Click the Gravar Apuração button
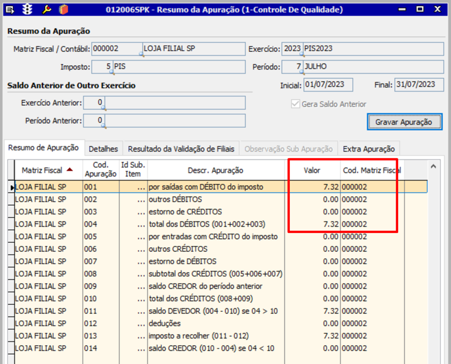 tap(403, 122)
